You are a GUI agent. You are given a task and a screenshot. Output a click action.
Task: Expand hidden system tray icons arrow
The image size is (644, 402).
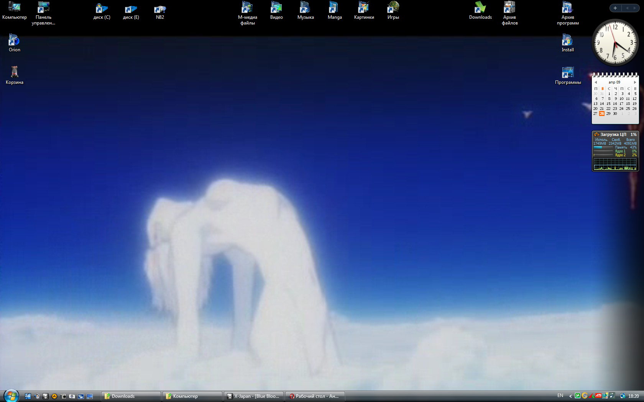point(570,396)
